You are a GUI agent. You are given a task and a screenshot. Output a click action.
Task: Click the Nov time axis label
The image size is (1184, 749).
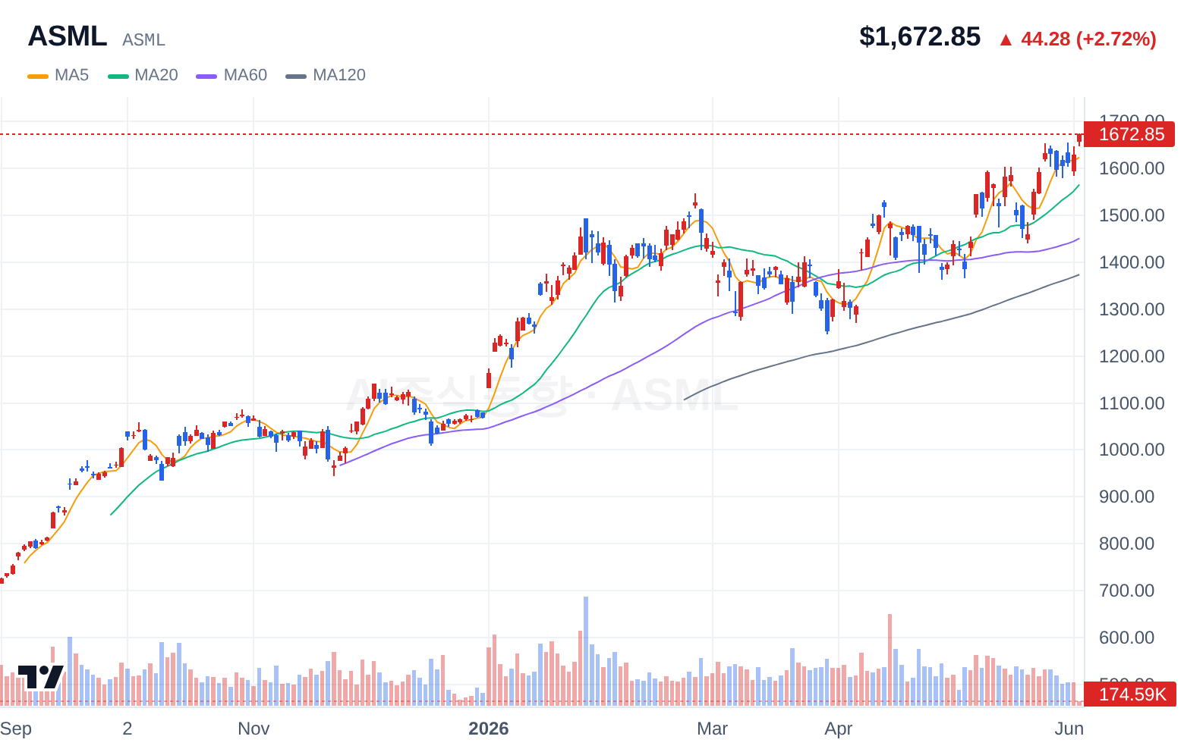(x=253, y=729)
